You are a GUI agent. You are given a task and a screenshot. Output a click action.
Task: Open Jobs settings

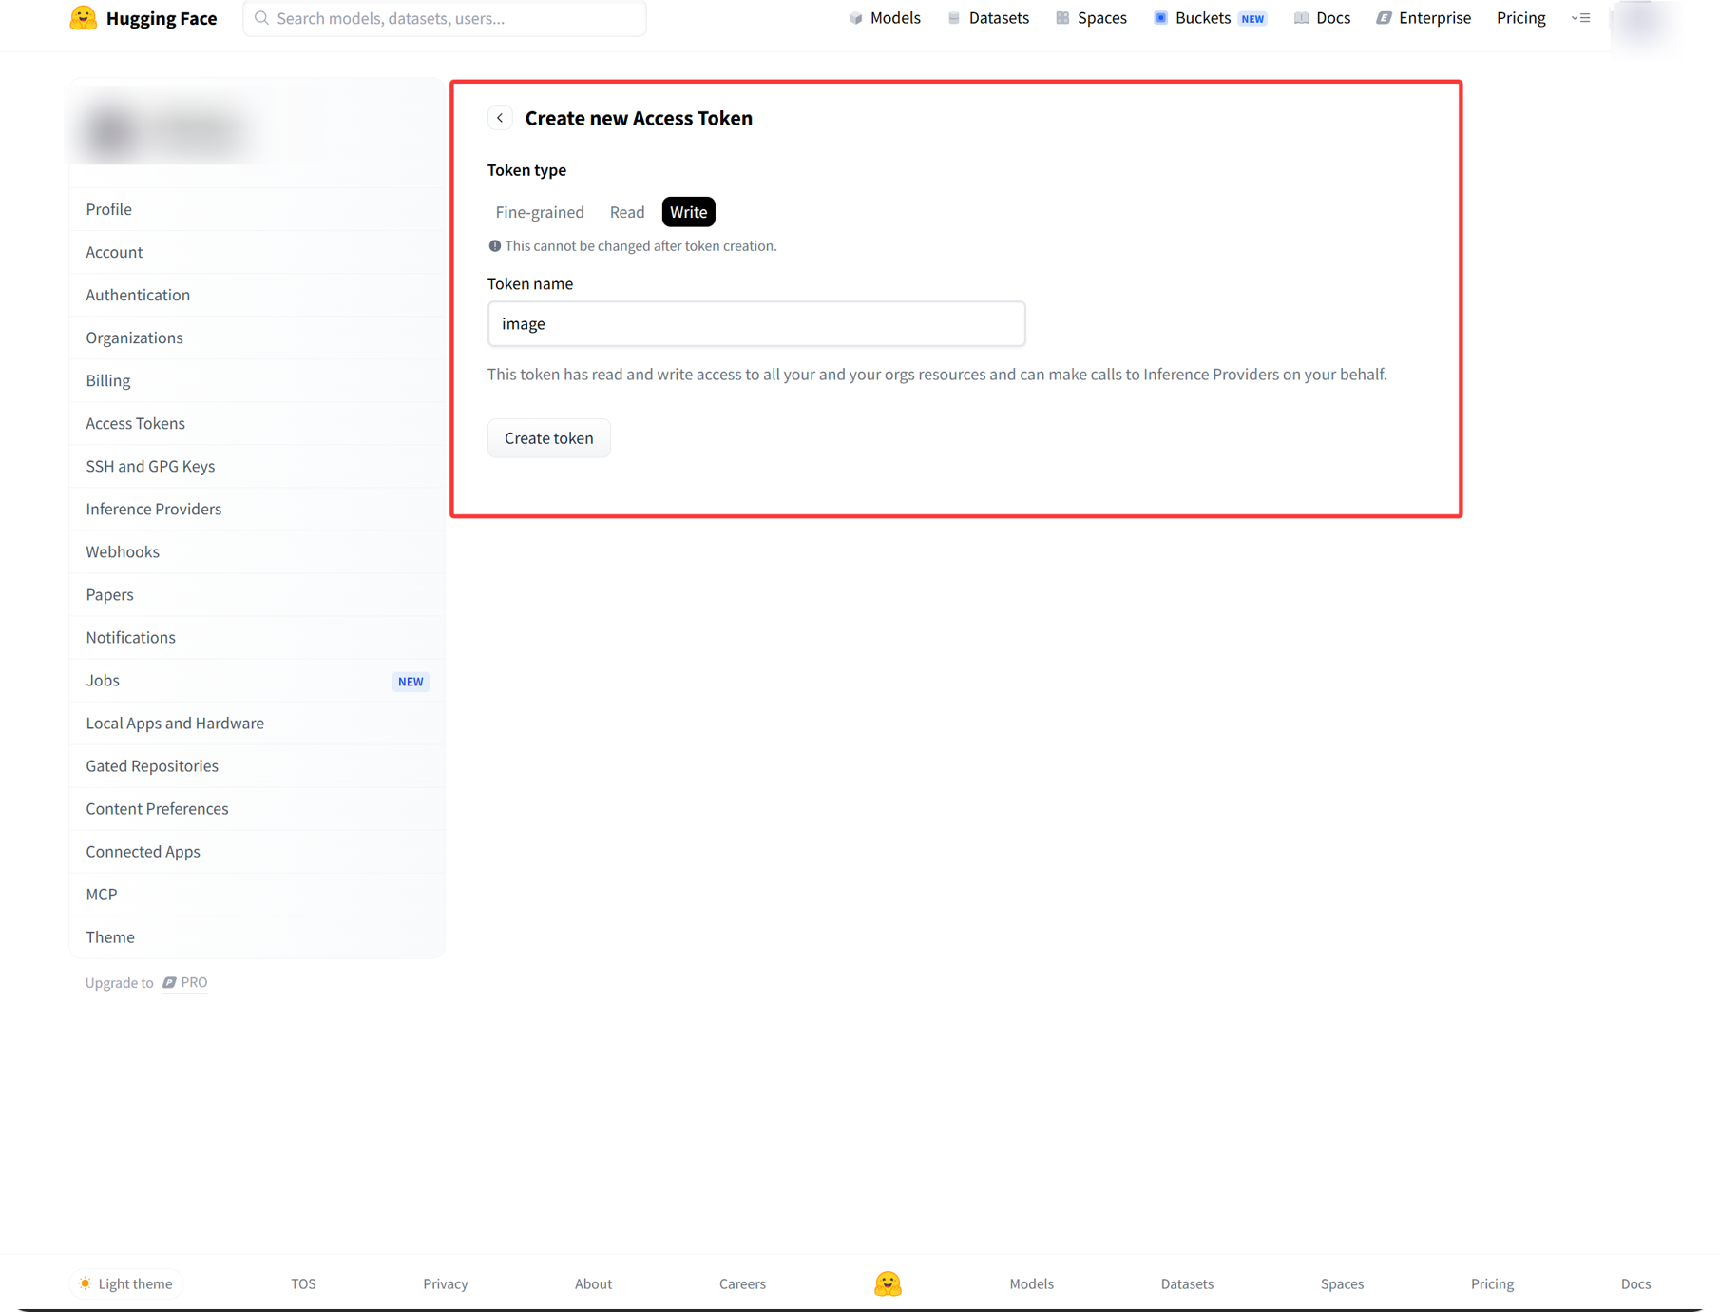pos(257,680)
